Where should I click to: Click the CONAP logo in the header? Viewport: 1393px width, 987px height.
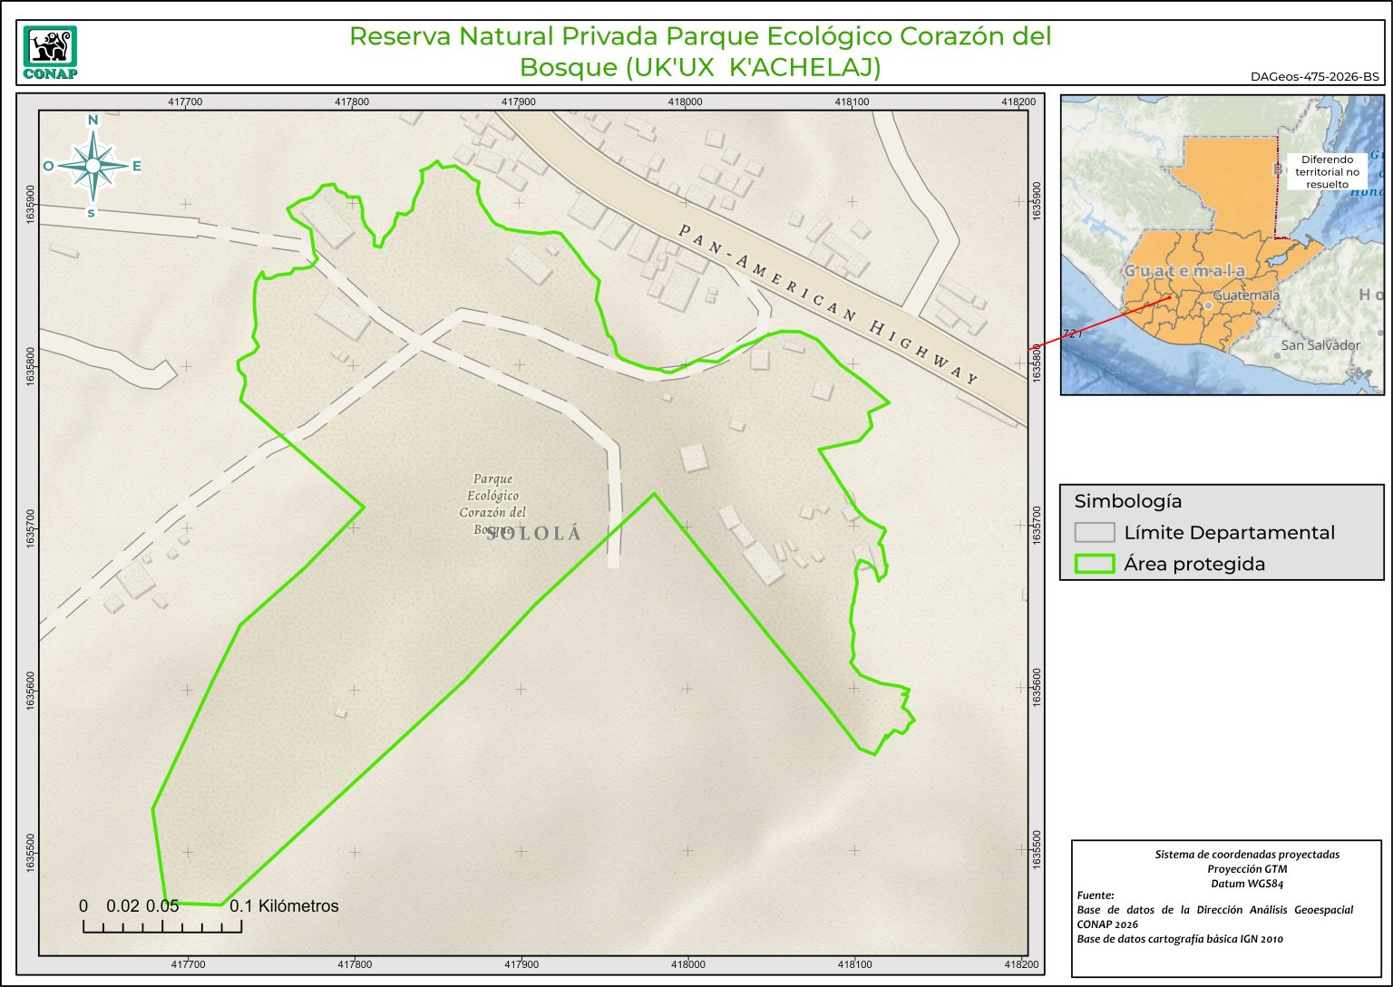point(50,53)
